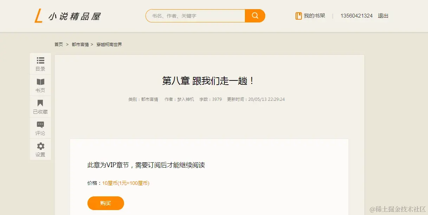Viewport: 428px width, 215px height.
Task: Open 我的书架 link
Action: pyautogui.click(x=314, y=16)
